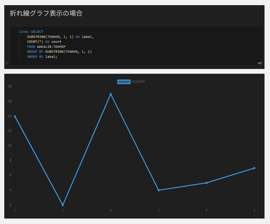Click the y-axis label 8

coord(10,160)
